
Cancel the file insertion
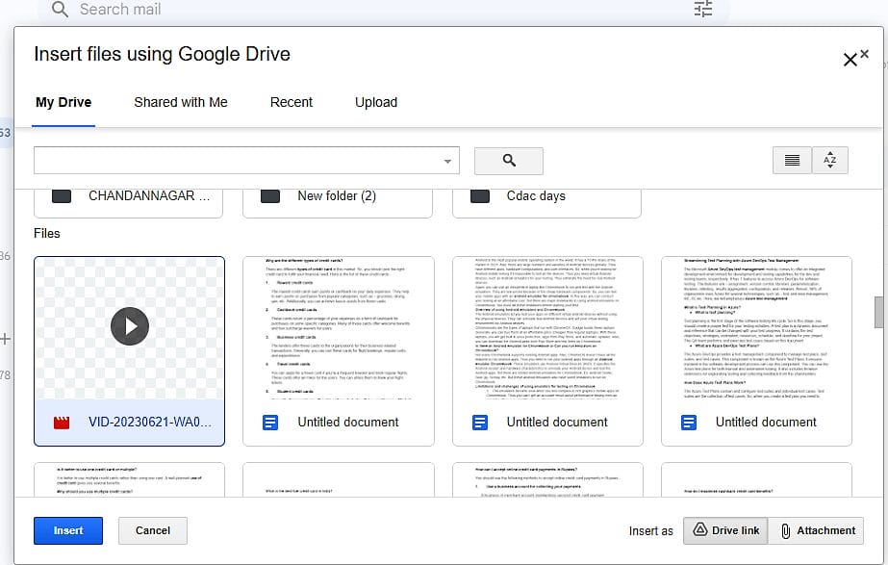[152, 530]
